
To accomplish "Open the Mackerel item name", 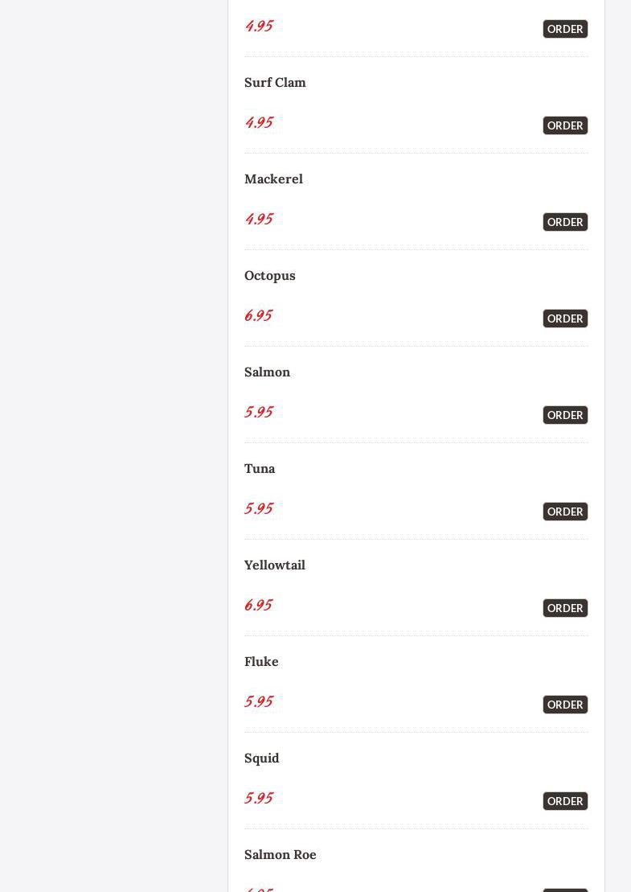I will pos(273,179).
